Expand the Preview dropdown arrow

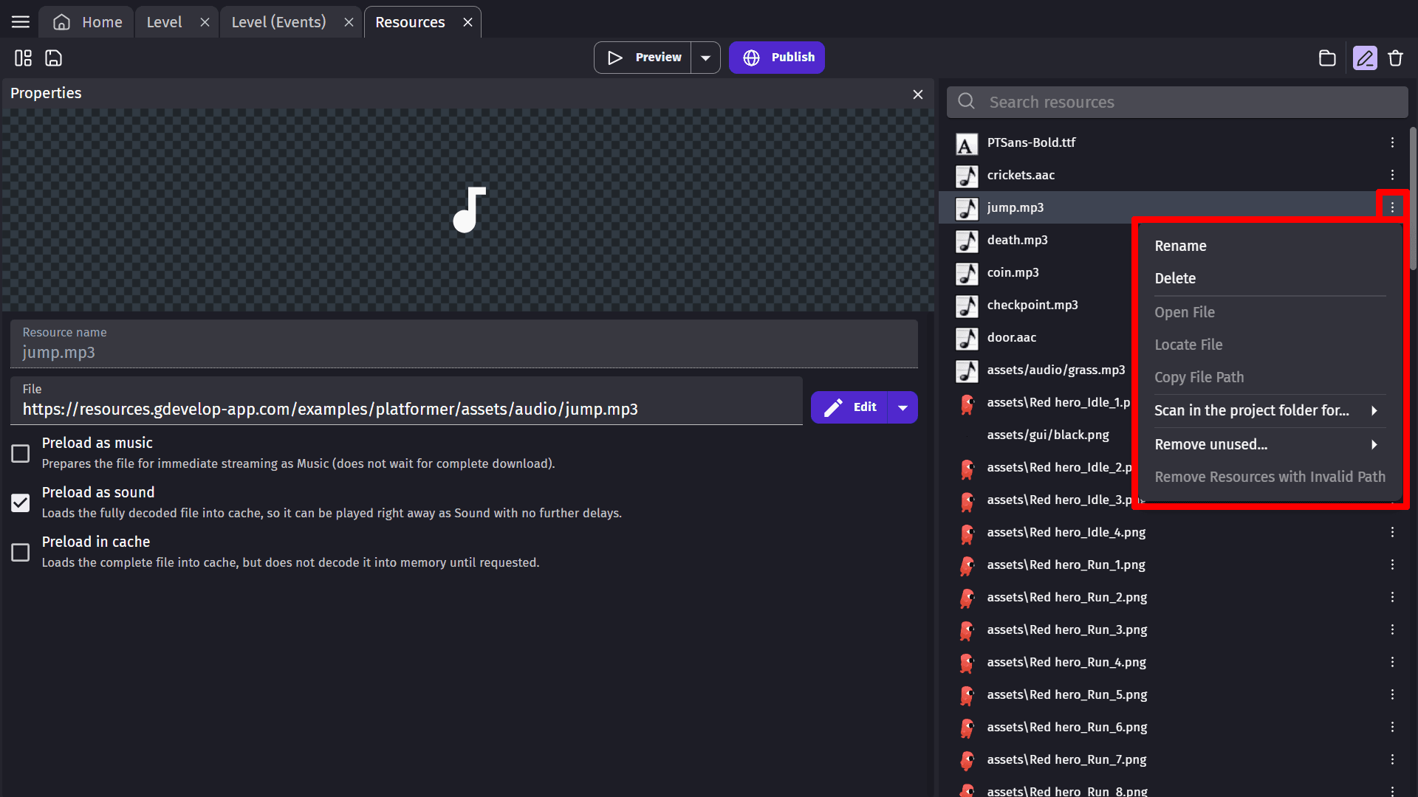coord(705,58)
